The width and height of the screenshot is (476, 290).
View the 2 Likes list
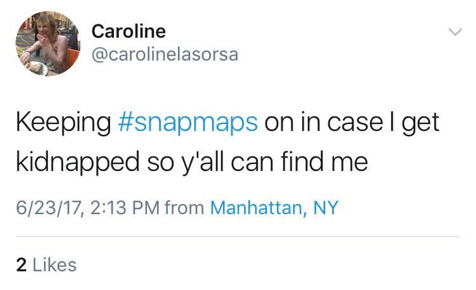47,265
